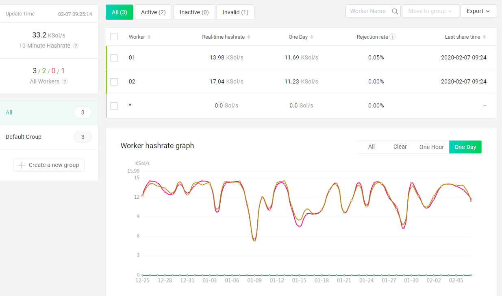The height and width of the screenshot is (296, 502).
Task: Click Create a new group button
Action: click(x=49, y=165)
